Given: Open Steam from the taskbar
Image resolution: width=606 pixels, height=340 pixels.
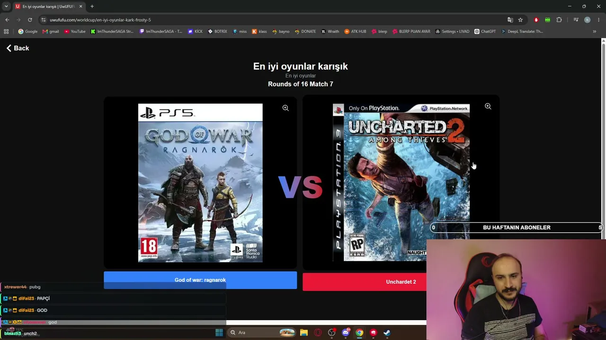Looking at the screenshot, I should 387,332.
